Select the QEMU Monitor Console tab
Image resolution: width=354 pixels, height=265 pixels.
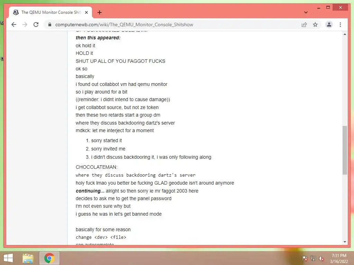[50, 12]
